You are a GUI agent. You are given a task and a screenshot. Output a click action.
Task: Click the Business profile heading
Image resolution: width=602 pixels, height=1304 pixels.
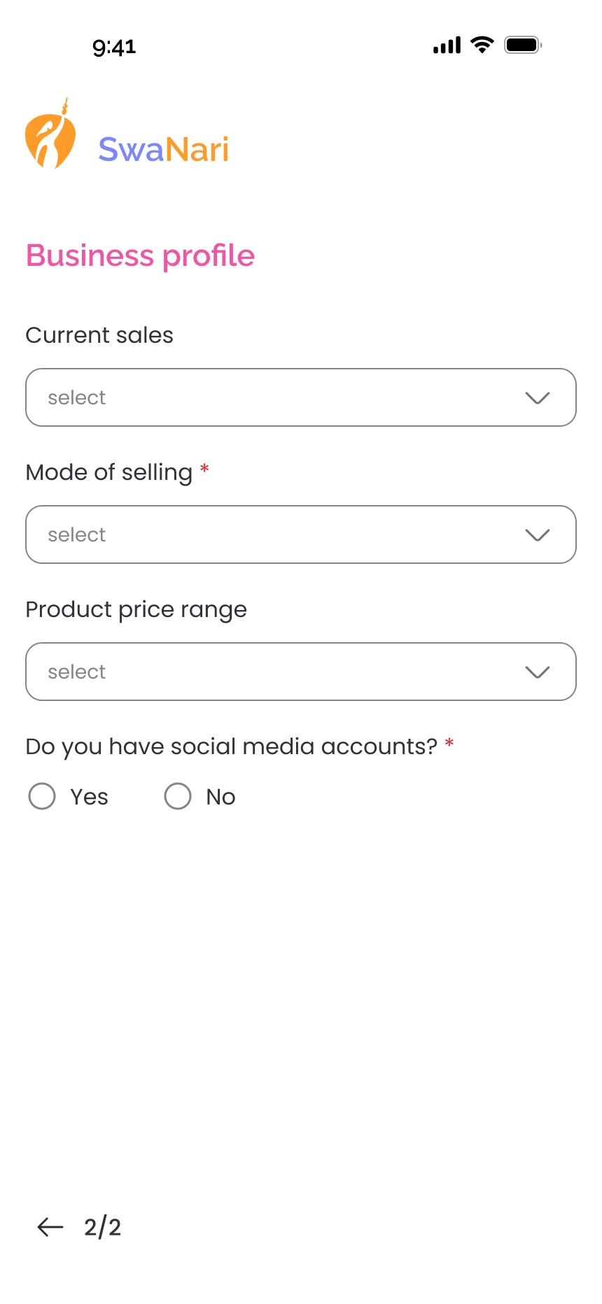(x=140, y=255)
